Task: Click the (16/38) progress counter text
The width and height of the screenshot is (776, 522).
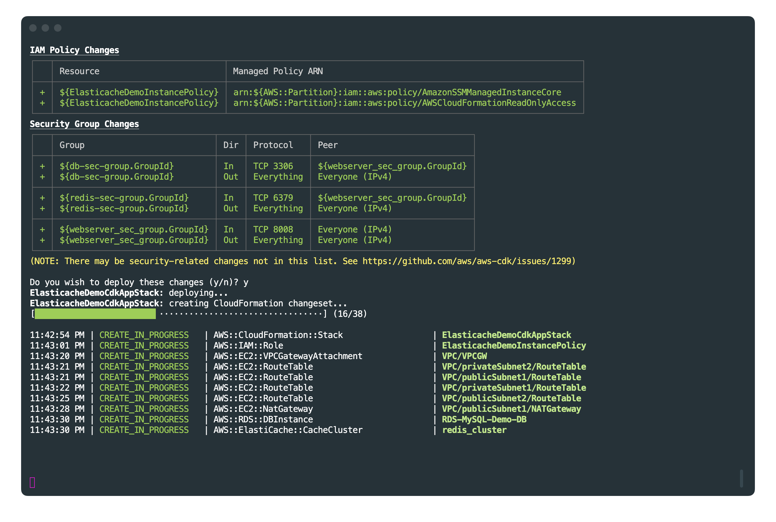Action: 350,313
